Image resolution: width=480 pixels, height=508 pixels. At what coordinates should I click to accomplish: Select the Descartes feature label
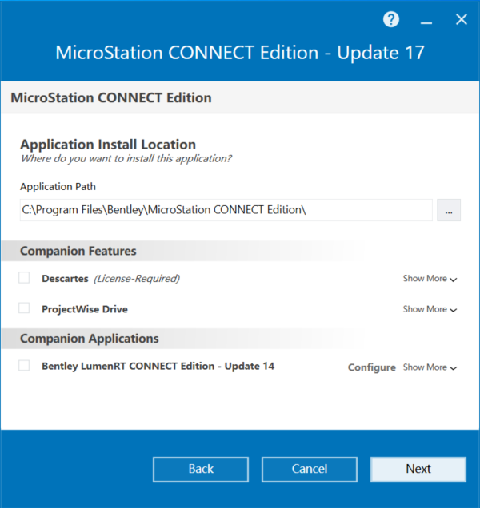tap(65, 279)
